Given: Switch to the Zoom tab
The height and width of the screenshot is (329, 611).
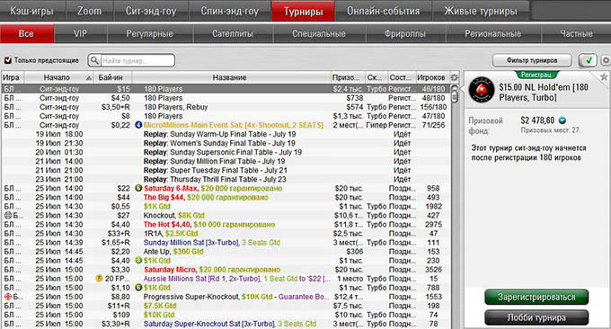Looking at the screenshot, I should pyautogui.click(x=90, y=11).
